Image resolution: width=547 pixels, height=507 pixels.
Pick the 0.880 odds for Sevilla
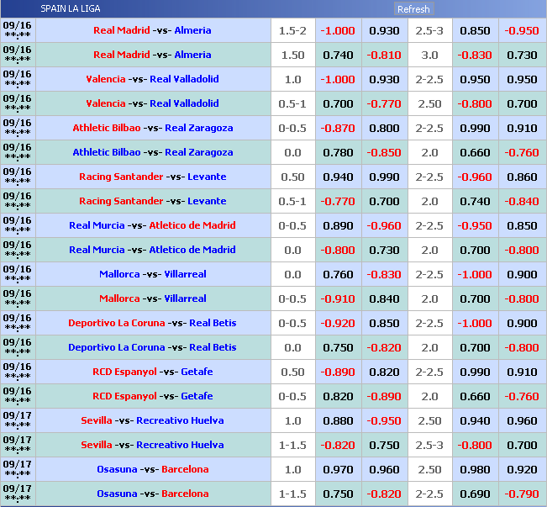coord(338,420)
